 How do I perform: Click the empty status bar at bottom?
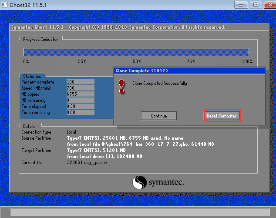pyautogui.click(x=138, y=212)
